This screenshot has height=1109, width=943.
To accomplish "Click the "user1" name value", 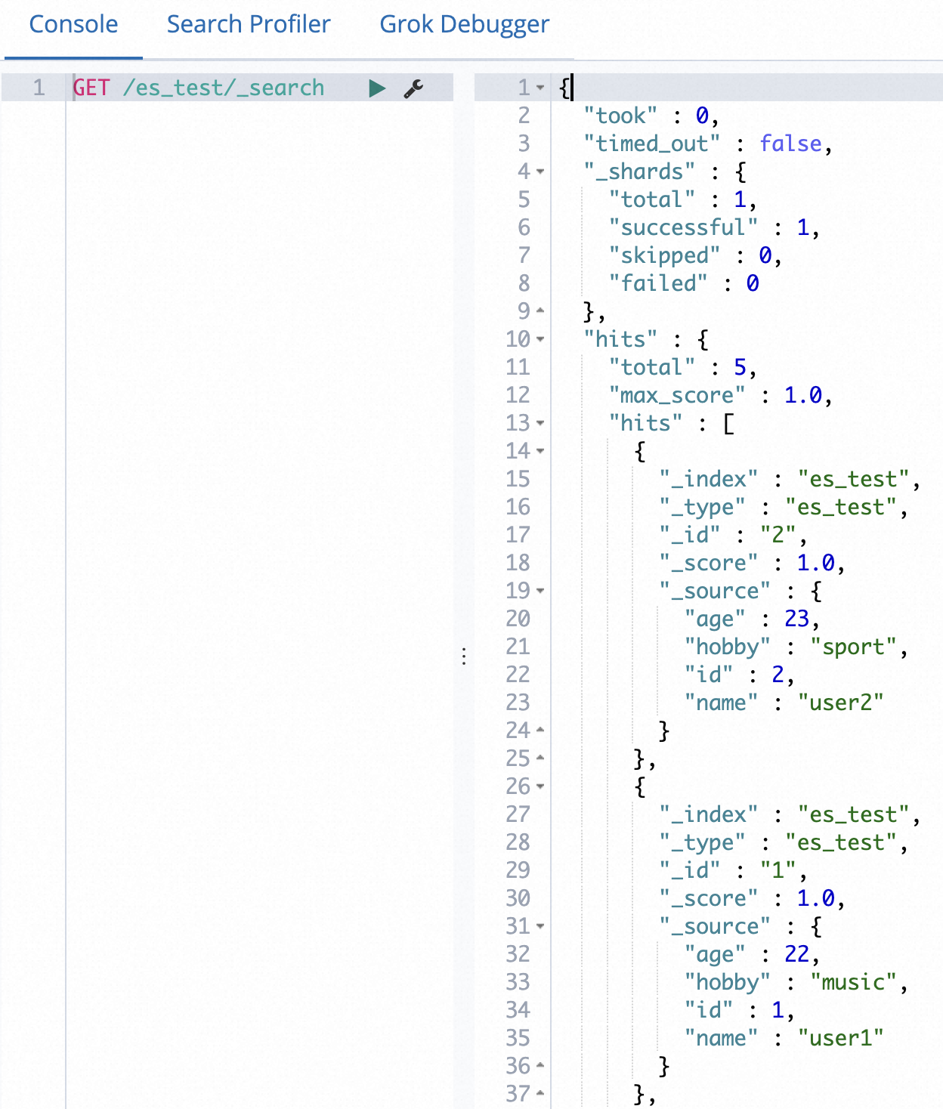I will (840, 1038).
